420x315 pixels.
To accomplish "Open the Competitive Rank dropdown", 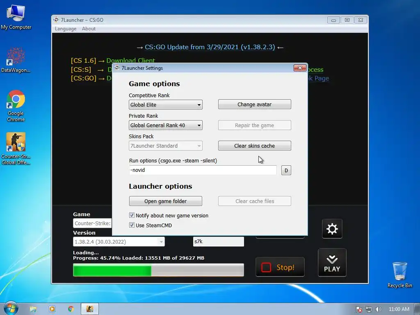I will coord(166,105).
